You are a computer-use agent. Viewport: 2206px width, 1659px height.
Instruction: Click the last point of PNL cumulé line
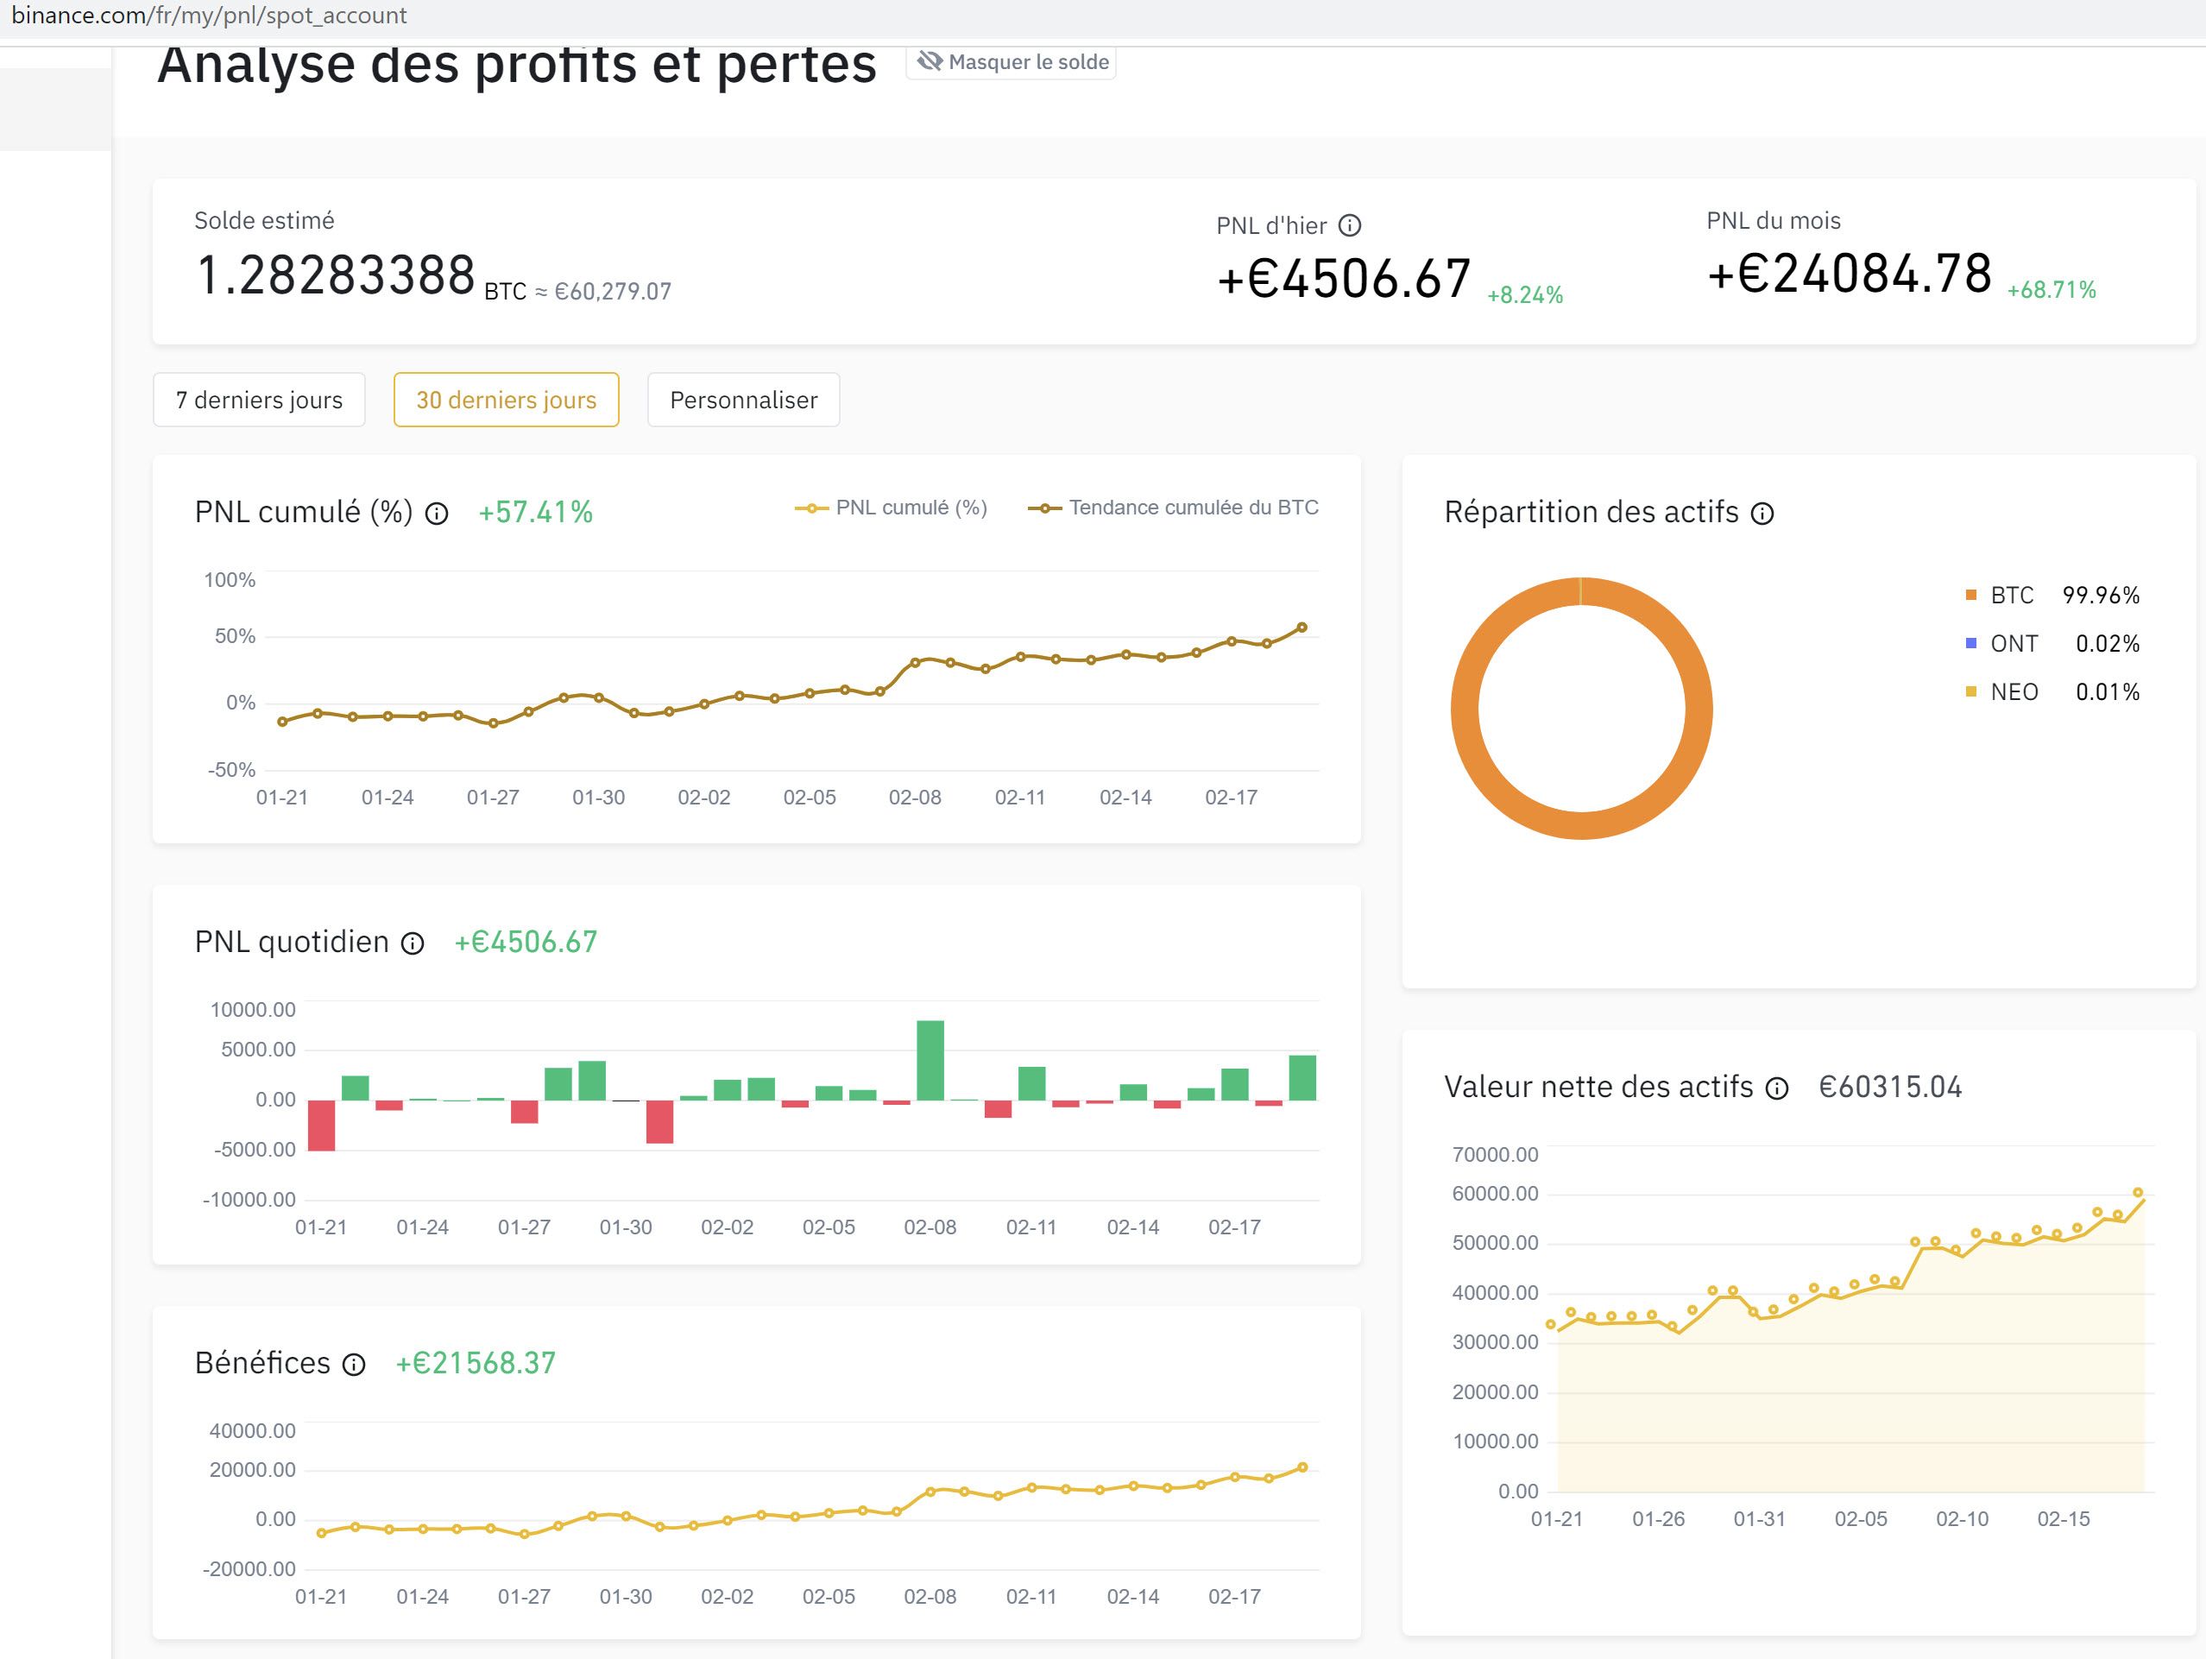coord(1302,628)
